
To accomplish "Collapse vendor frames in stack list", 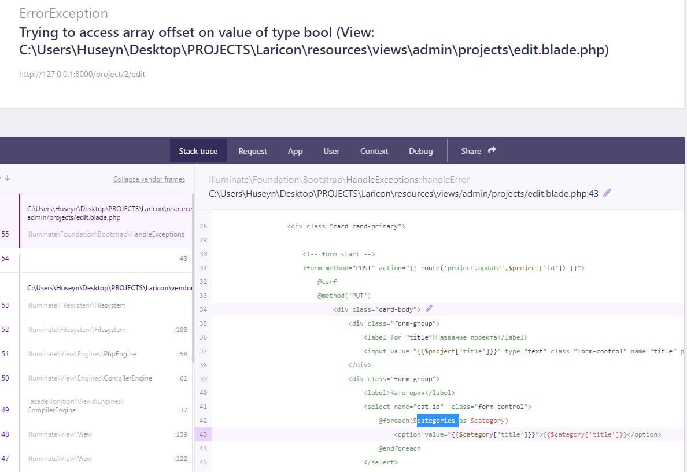I will coord(149,179).
